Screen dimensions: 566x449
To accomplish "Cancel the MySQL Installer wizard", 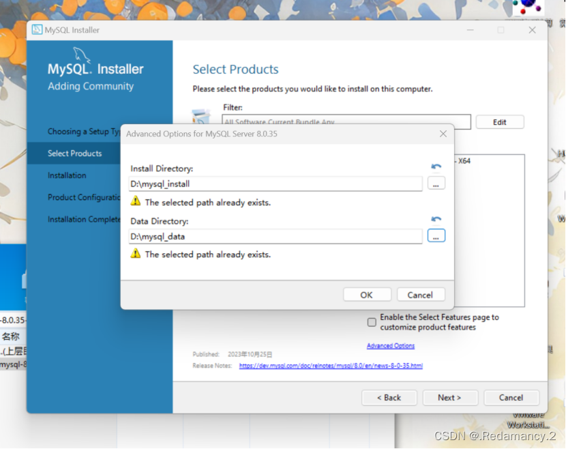I will (x=511, y=397).
